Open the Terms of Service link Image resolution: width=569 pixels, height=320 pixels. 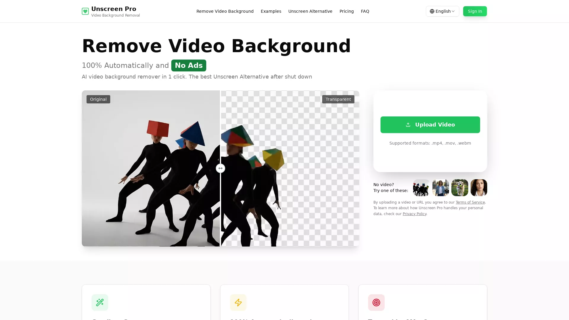tap(470, 202)
